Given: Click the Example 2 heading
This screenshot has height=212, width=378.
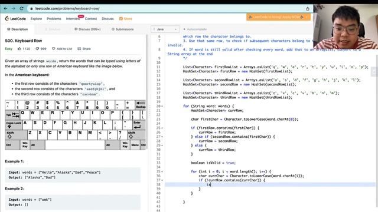Looking at the screenshot, I should point(14,188).
